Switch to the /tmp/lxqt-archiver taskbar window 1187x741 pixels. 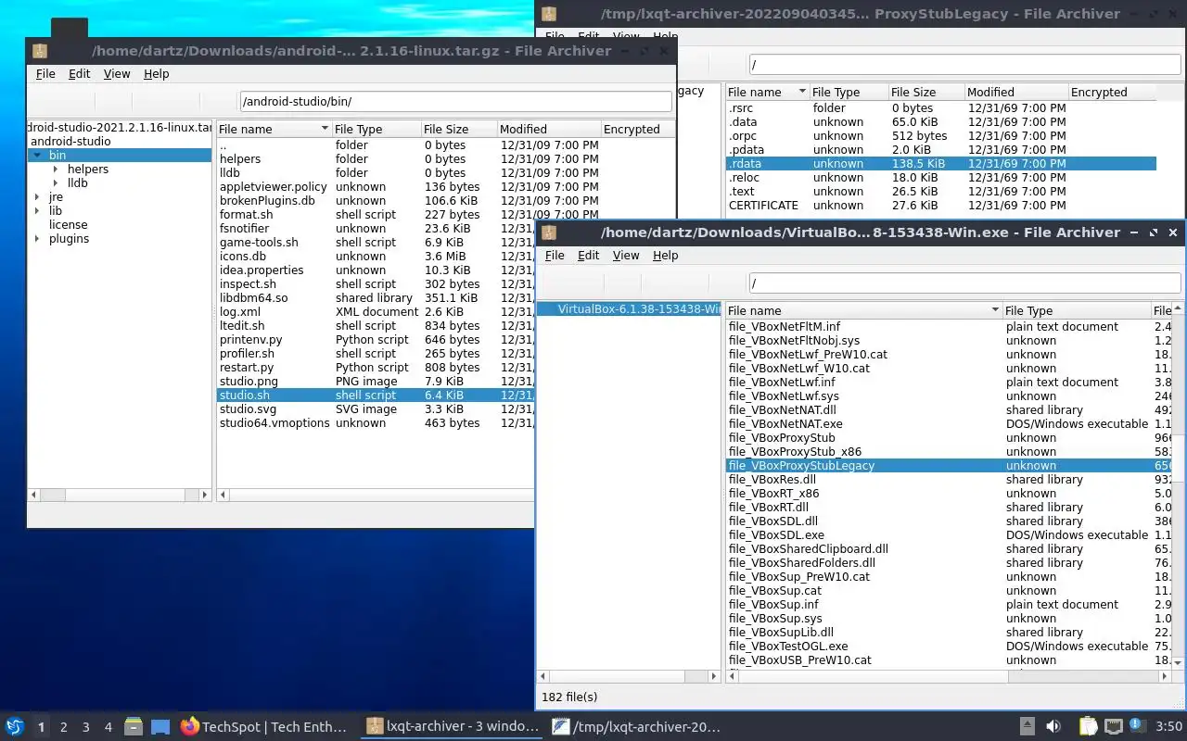coord(636,726)
